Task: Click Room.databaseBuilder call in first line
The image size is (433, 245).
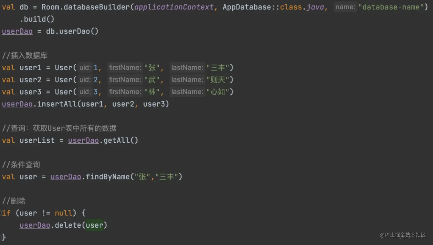Action: [x=86, y=7]
